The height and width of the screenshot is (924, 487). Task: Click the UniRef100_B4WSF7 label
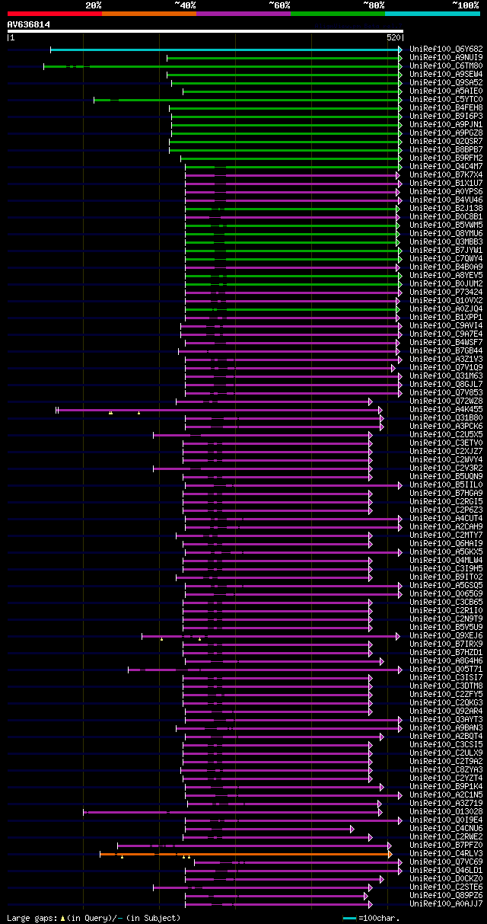pos(446,343)
